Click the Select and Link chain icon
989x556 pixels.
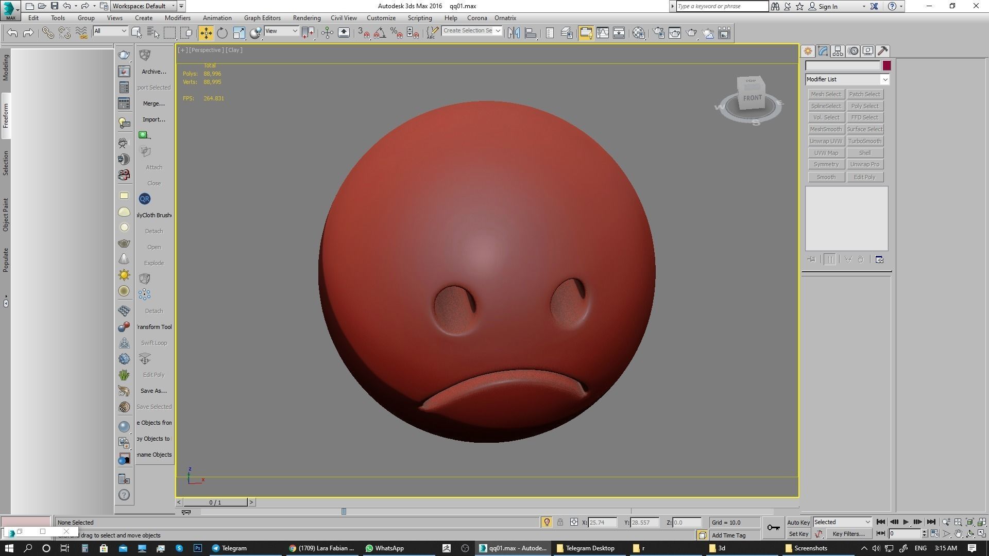tap(47, 33)
